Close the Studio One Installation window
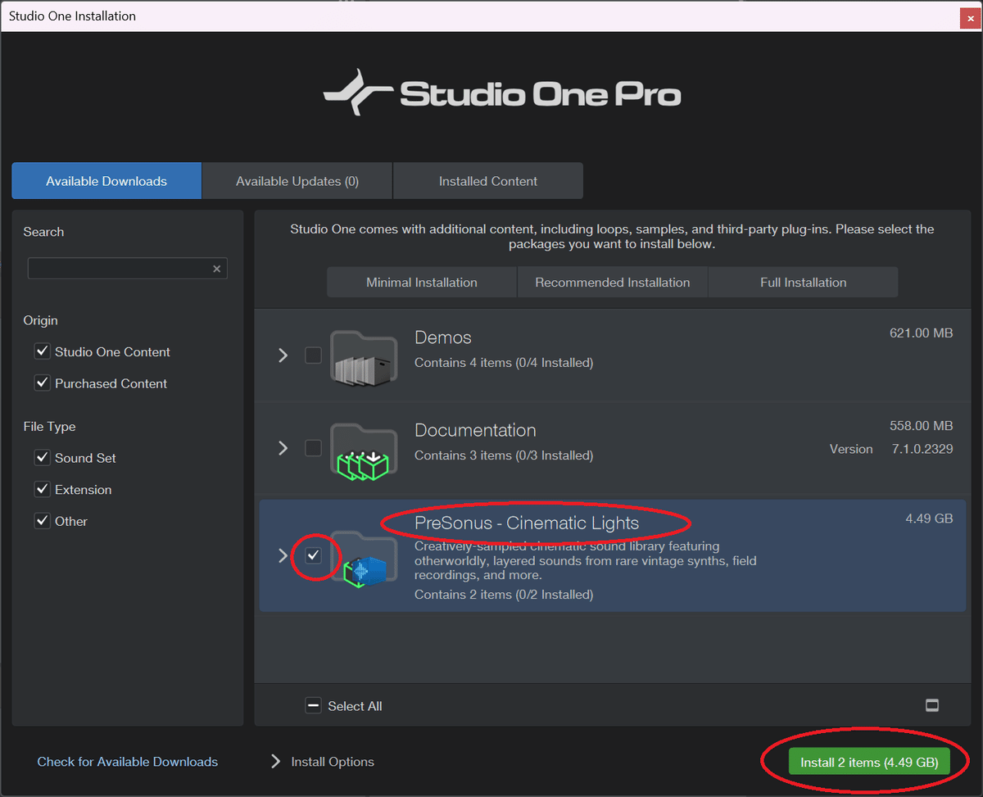 pyautogui.click(x=970, y=18)
